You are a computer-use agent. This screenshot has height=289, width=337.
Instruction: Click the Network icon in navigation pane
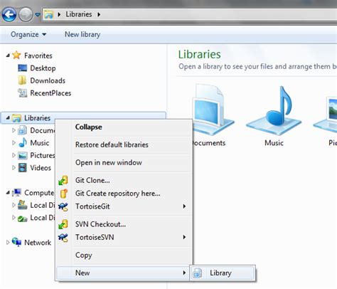16,242
